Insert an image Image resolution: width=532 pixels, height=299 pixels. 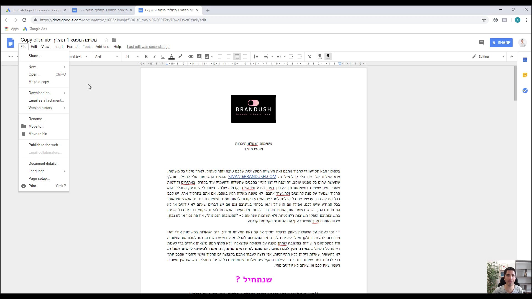[207, 56]
